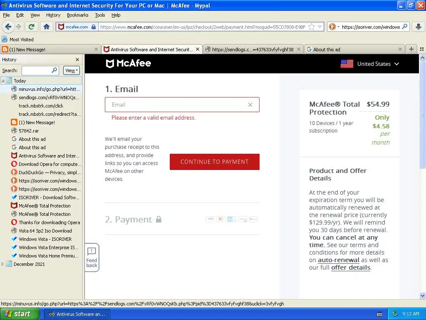Click the on-screen keyboard tray icon
The width and height of the screenshot is (426, 320).
click(379, 314)
